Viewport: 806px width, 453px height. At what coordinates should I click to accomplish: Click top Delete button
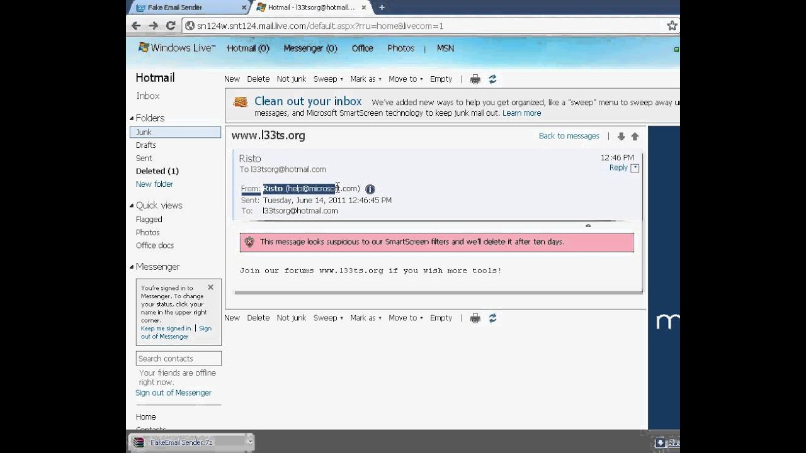pyautogui.click(x=258, y=79)
